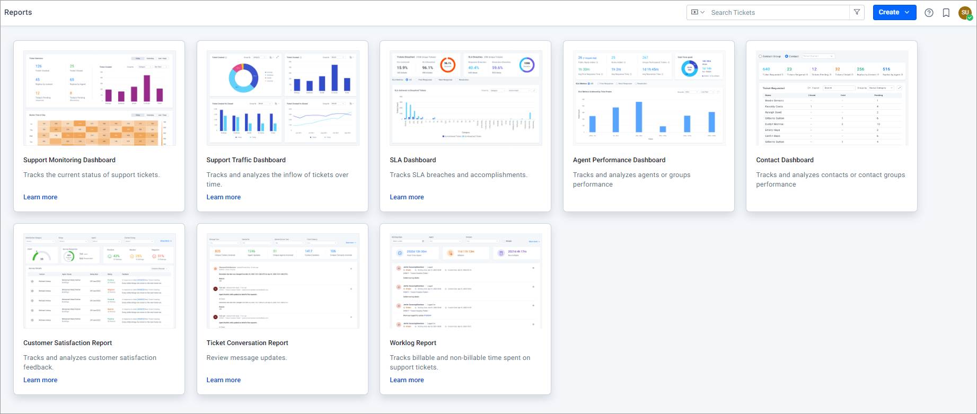Open Agent Performance Dashboard thumbnail

pos(649,98)
